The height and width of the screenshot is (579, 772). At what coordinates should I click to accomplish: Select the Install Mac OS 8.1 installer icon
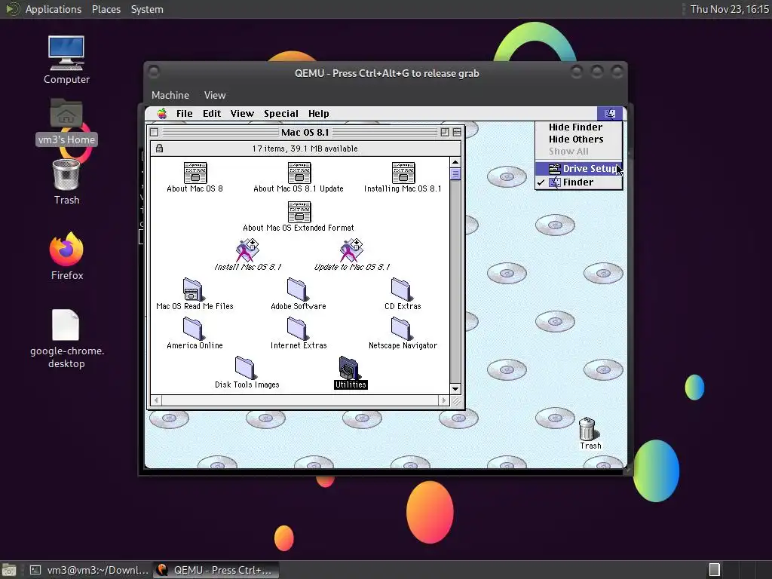coord(247,250)
